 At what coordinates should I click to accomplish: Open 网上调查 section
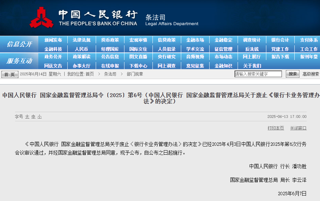[x=166, y=66]
